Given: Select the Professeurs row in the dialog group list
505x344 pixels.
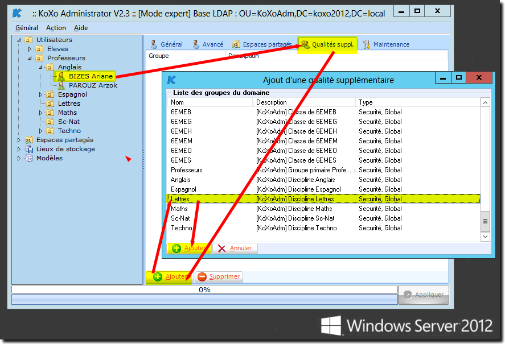Looking at the screenshot, I should click(x=324, y=170).
